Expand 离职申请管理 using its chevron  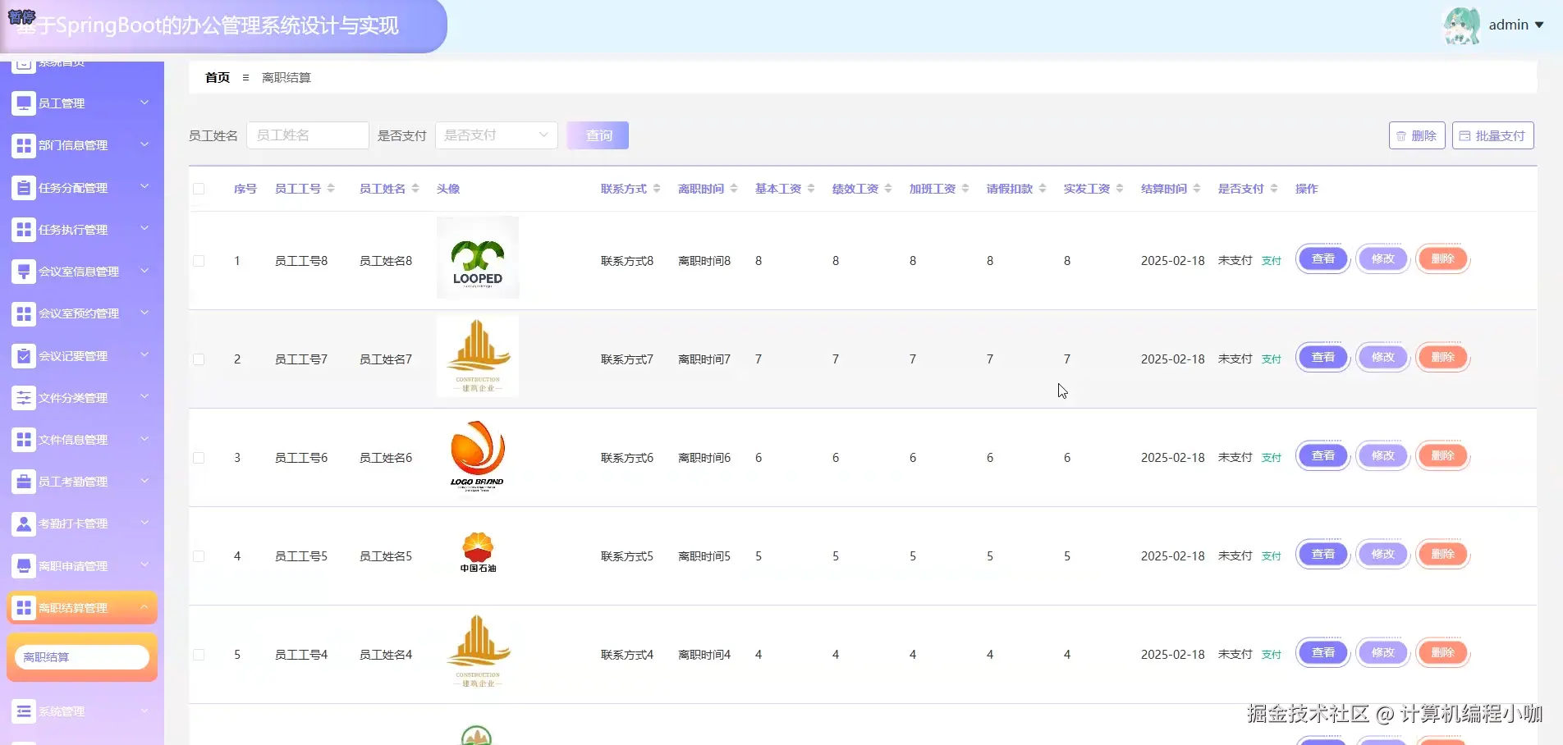[144, 565]
